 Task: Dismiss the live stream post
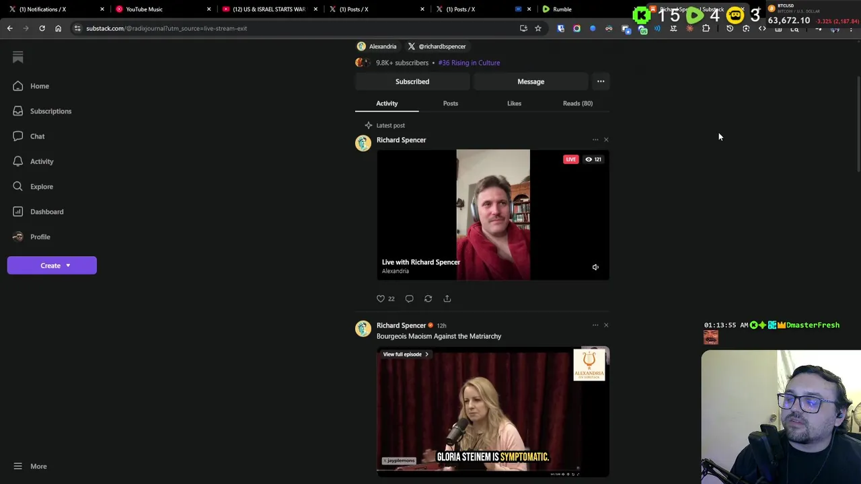pyautogui.click(x=606, y=140)
